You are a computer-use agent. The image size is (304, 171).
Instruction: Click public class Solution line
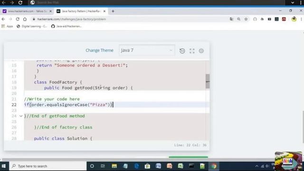[63, 138]
